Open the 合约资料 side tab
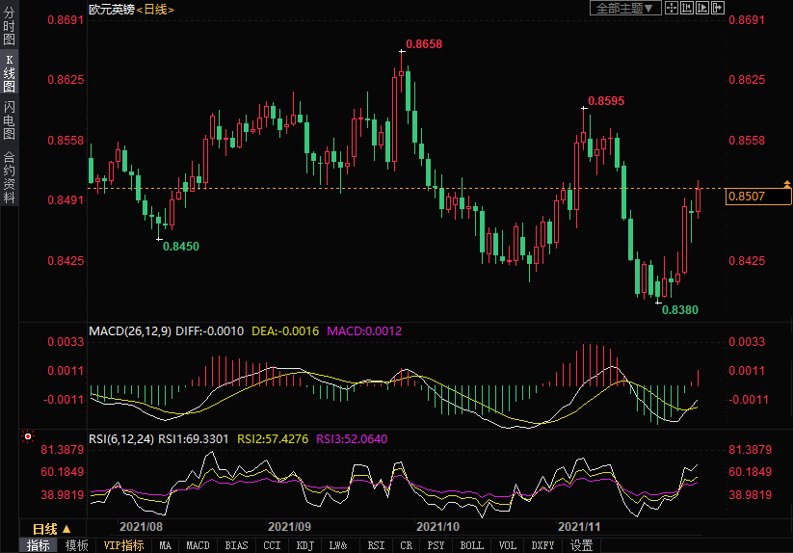The width and height of the screenshot is (793, 553). pos(9,177)
